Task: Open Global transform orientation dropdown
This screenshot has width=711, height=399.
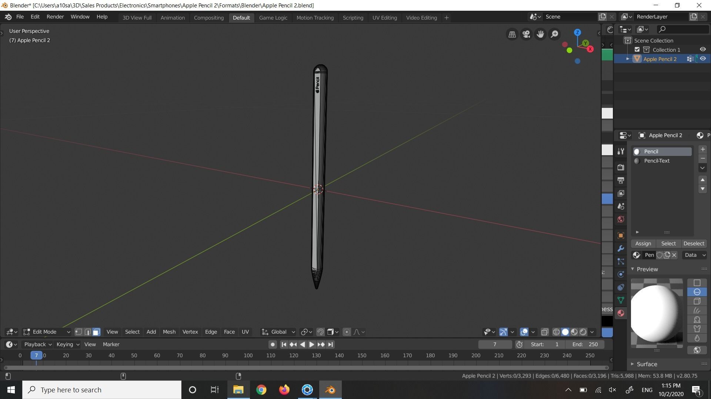Action: pyautogui.click(x=278, y=332)
